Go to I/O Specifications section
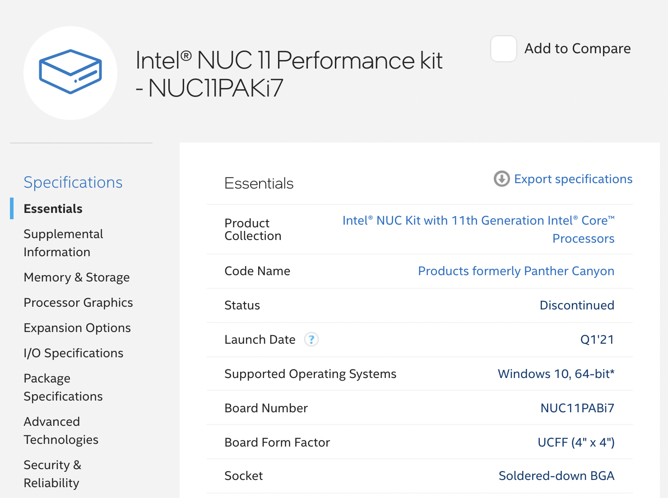668x498 pixels. [74, 353]
